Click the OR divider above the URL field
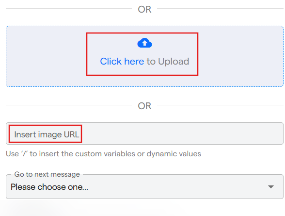The image size is (285, 216). [x=144, y=106]
